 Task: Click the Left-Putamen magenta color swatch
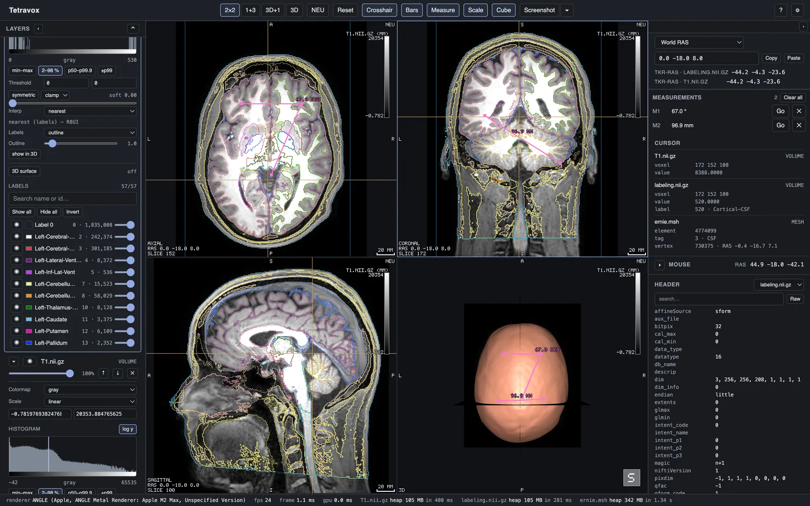click(x=29, y=331)
